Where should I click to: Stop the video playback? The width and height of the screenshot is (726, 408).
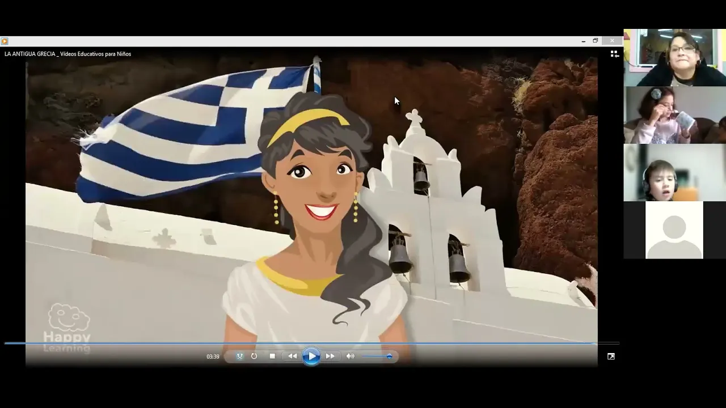tap(272, 356)
